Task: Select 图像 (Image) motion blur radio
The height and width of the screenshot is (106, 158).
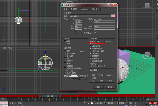Action: tap(108, 80)
